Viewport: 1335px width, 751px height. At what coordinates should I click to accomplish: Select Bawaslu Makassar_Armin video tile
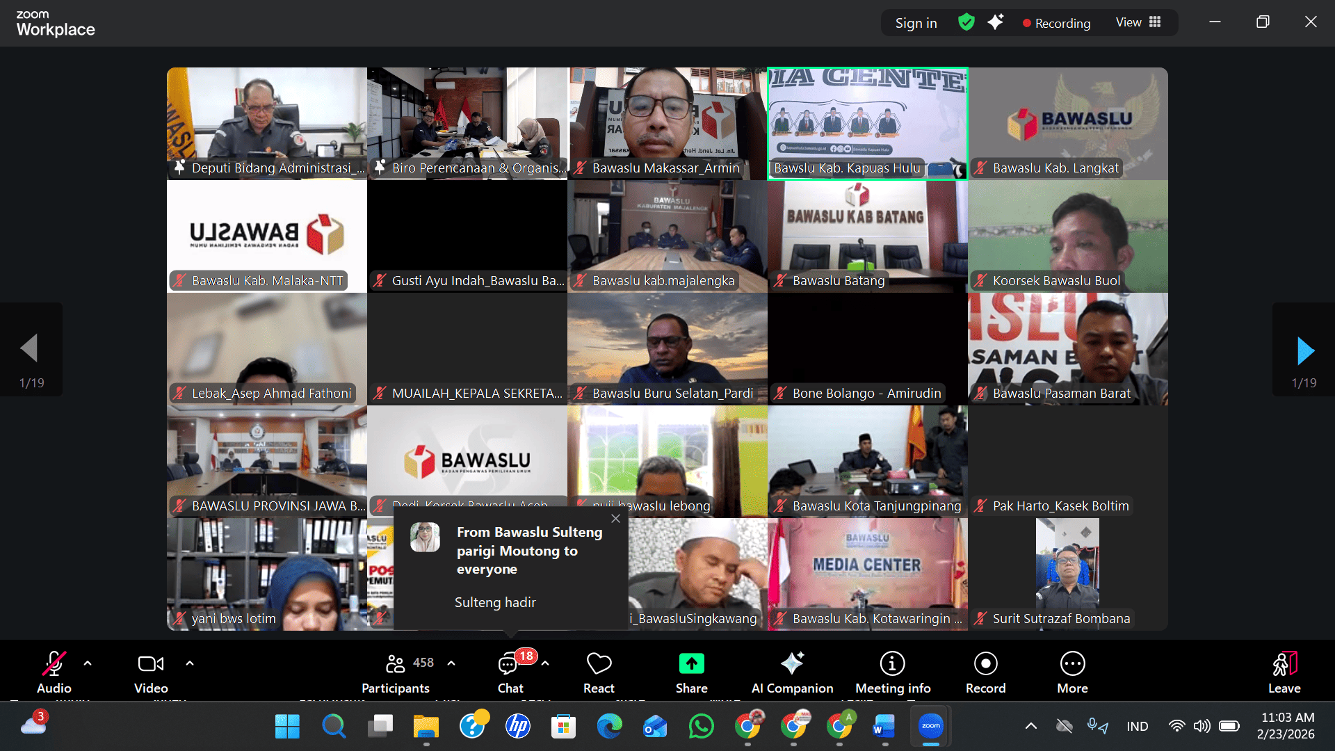click(667, 123)
